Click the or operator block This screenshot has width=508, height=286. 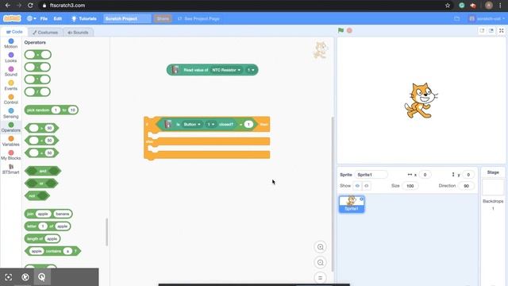(x=41, y=184)
